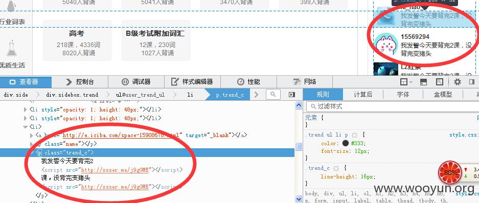This screenshot has height=203, width=479.
Task: Click the flask icon above 优质生活
Action: [12, 48]
